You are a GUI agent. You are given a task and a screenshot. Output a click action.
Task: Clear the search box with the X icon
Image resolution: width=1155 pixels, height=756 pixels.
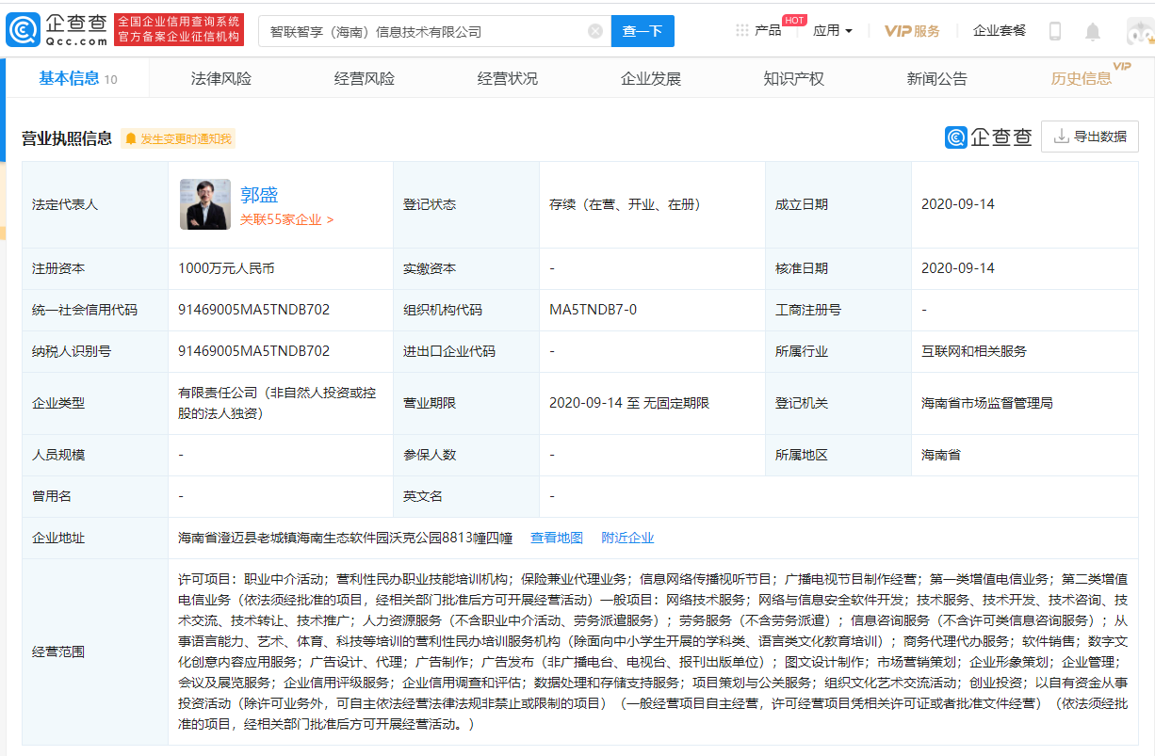click(595, 31)
